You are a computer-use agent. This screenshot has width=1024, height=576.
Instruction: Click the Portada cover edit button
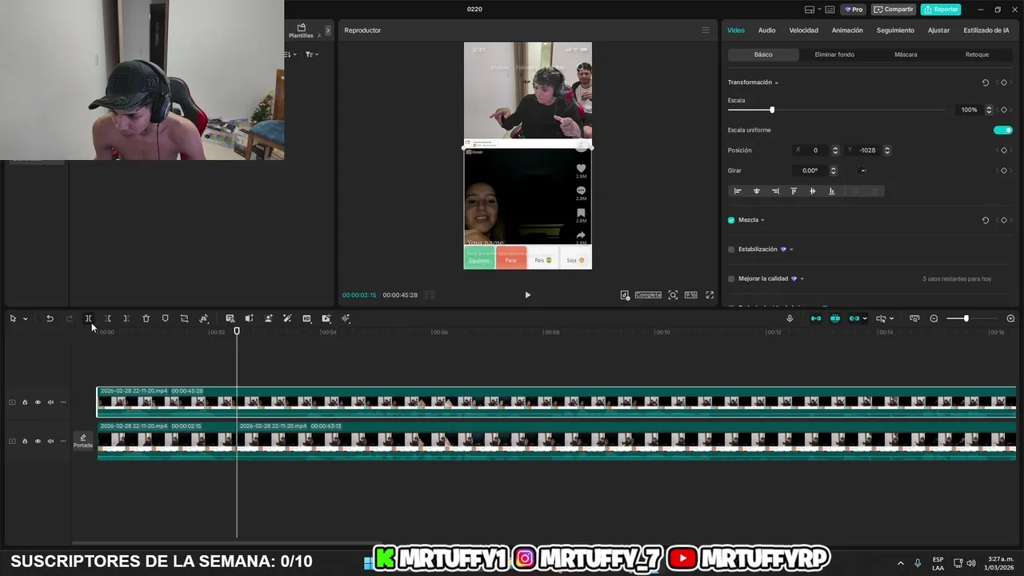pos(83,442)
